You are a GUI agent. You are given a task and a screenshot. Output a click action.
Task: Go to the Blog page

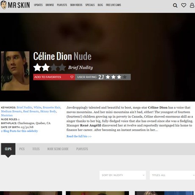100,5
